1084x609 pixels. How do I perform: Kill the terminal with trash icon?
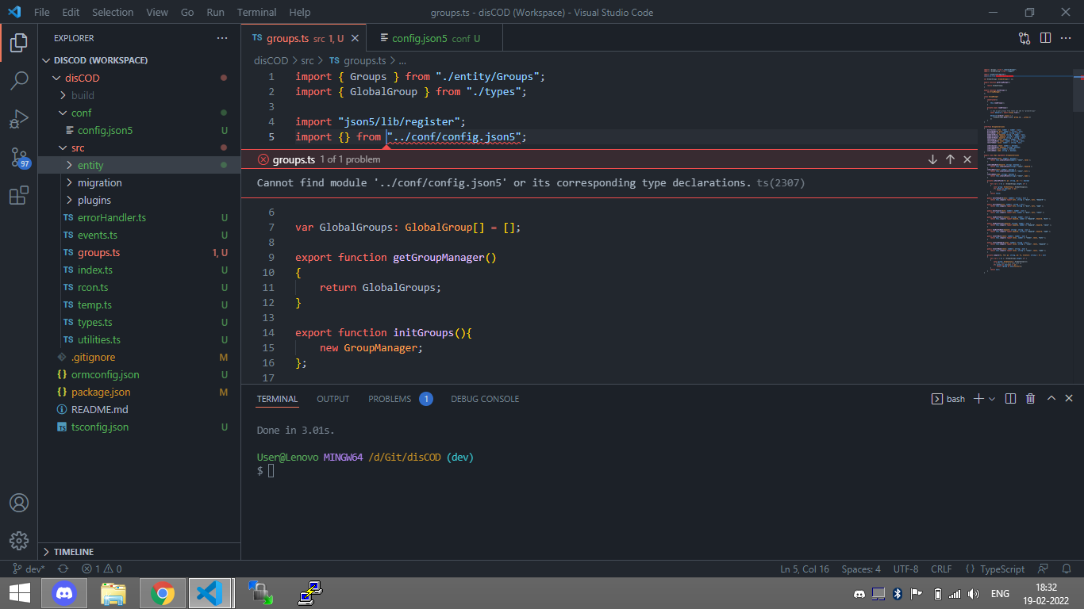point(1030,399)
